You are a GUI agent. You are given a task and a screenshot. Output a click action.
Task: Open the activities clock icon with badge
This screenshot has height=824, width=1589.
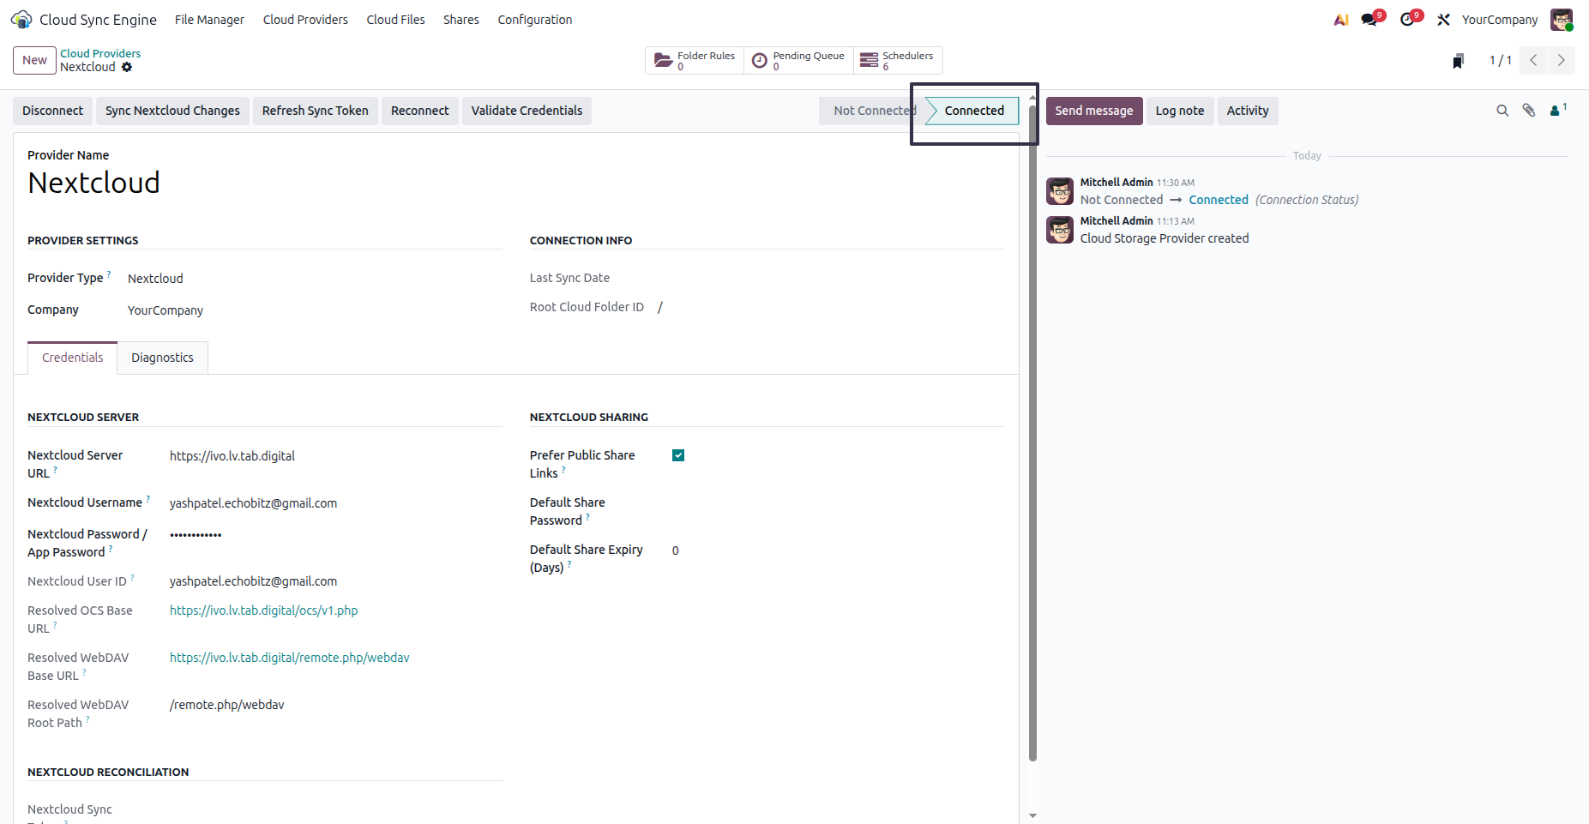coord(1409,19)
